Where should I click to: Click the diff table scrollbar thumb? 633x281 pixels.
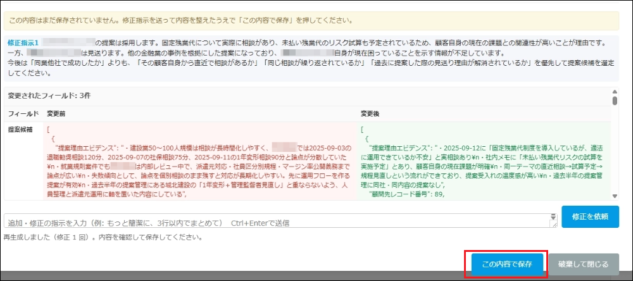pyautogui.click(x=615, y=101)
